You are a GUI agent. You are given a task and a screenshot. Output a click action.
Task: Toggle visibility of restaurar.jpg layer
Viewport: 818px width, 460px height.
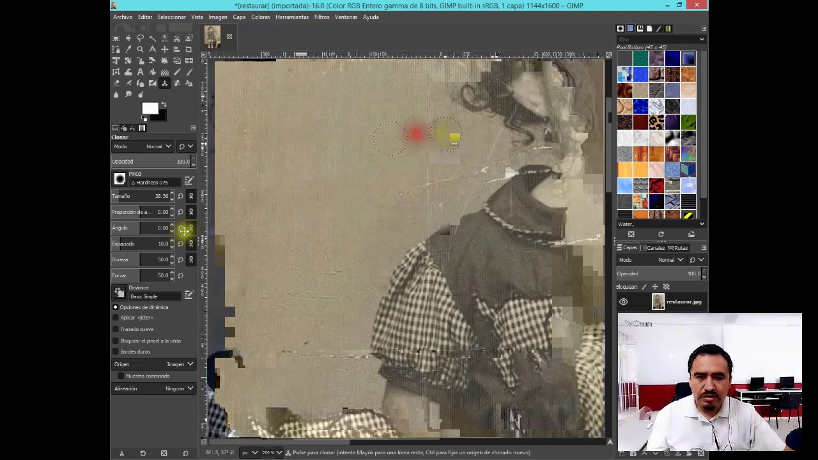624,302
